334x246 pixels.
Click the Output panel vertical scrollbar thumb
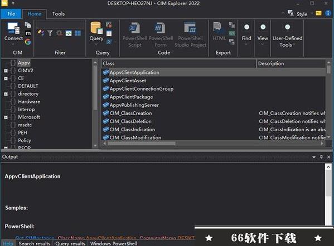coord(328,183)
